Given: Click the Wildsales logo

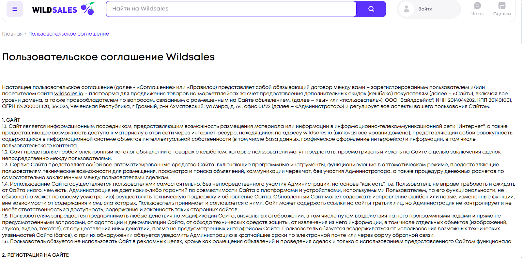Looking at the screenshot, I should click(63, 9).
